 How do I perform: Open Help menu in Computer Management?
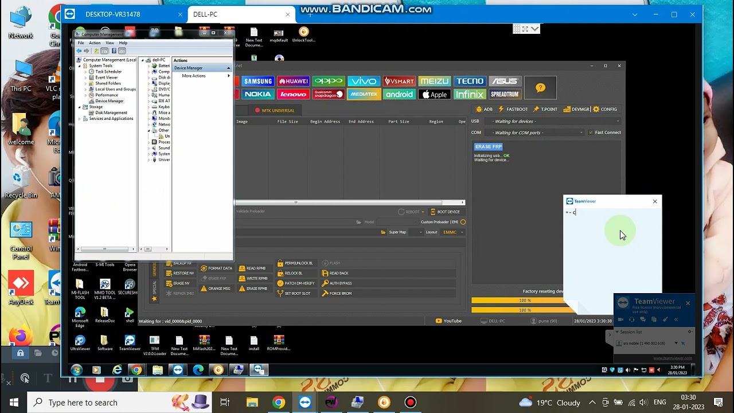click(123, 43)
